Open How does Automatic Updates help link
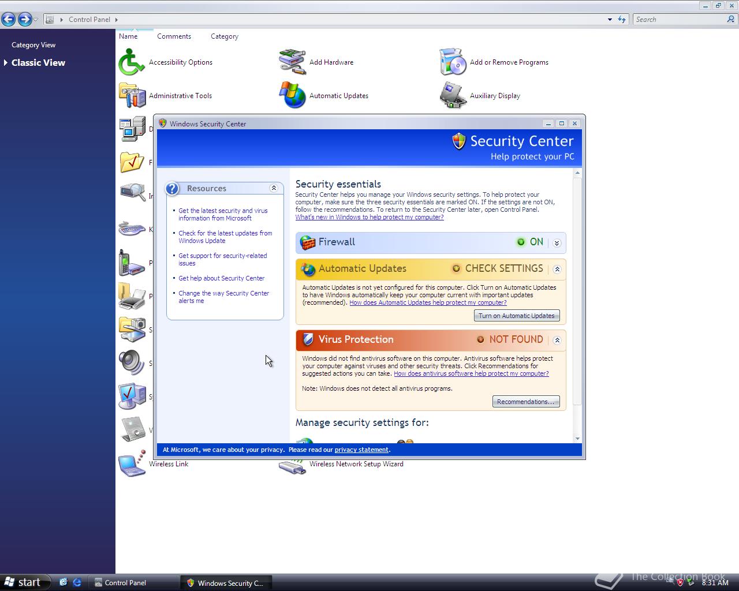This screenshot has width=739, height=591. [x=428, y=302]
